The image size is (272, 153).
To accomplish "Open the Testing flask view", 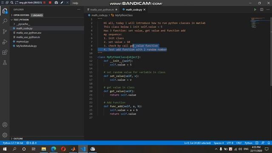I will coord(5,62).
